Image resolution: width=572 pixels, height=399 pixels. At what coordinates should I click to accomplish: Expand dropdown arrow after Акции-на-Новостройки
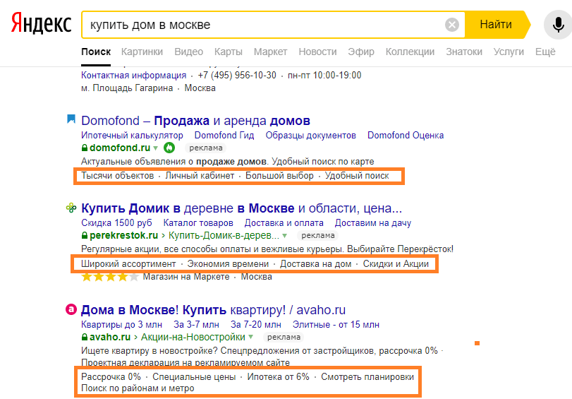250,337
